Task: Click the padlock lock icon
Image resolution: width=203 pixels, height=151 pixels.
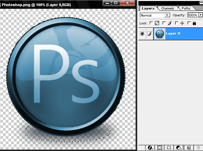Action: tap(194, 23)
